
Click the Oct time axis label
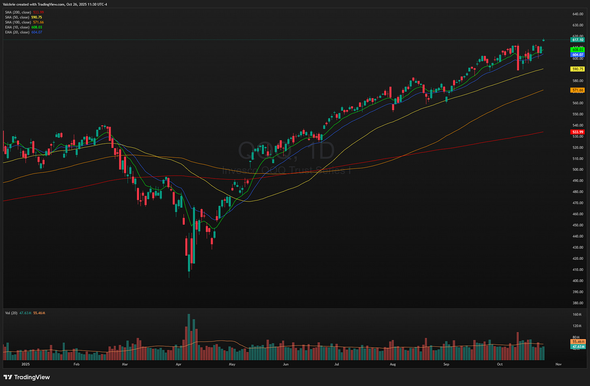coord(500,364)
